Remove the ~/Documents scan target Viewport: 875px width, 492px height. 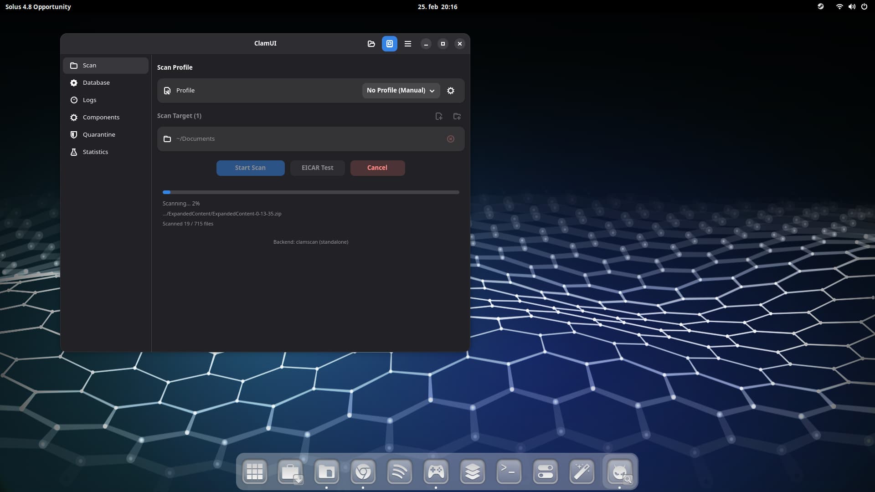(x=451, y=139)
